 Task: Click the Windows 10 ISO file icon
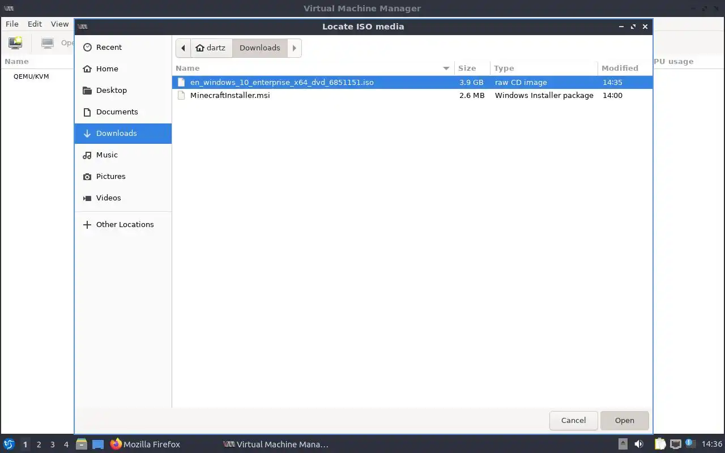click(181, 82)
